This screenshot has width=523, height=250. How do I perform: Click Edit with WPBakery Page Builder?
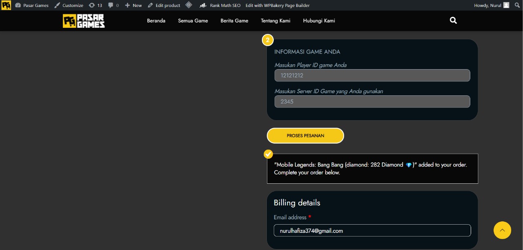277,5
